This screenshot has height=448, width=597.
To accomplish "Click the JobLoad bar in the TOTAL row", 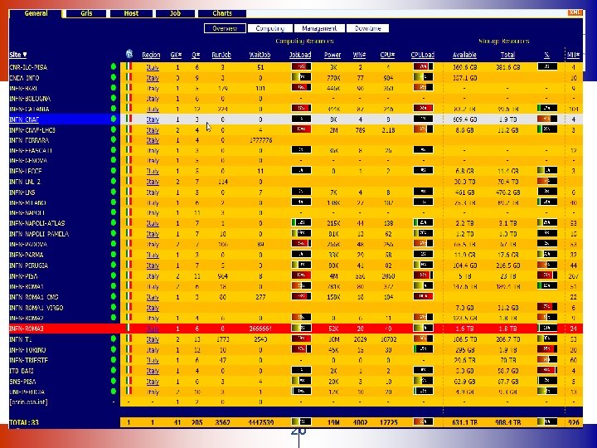I will click(301, 421).
